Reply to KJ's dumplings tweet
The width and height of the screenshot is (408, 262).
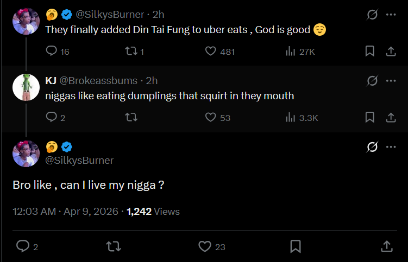(x=52, y=117)
